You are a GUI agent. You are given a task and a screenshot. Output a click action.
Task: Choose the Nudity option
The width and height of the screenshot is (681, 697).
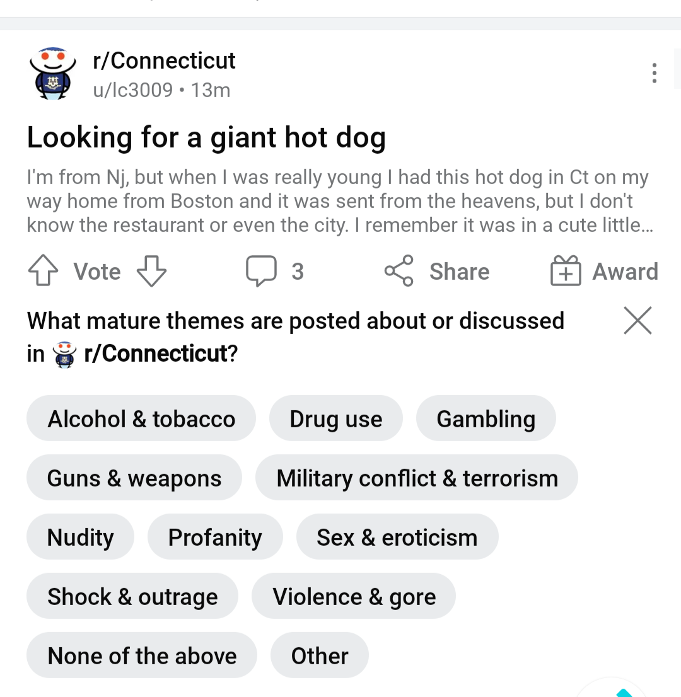click(80, 538)
